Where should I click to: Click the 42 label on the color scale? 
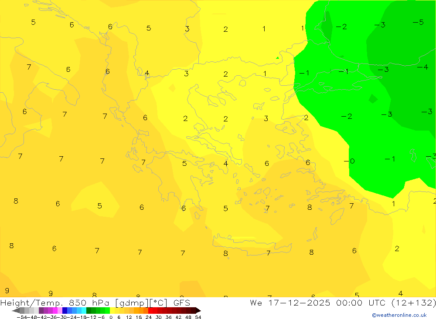(178, 317)
